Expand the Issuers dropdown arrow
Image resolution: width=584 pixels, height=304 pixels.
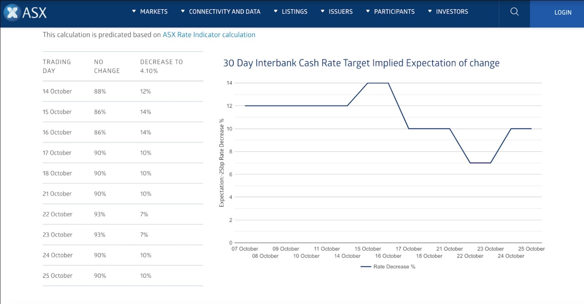point(323,11)
